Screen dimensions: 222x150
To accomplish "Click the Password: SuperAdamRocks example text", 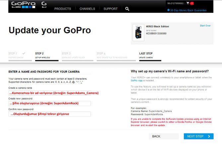I will pos(147,114).
